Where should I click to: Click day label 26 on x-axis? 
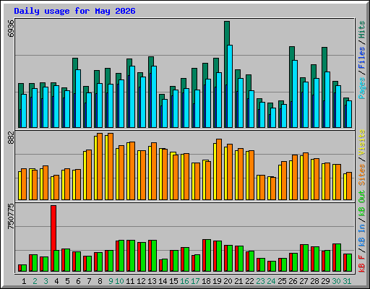point(293,281)
